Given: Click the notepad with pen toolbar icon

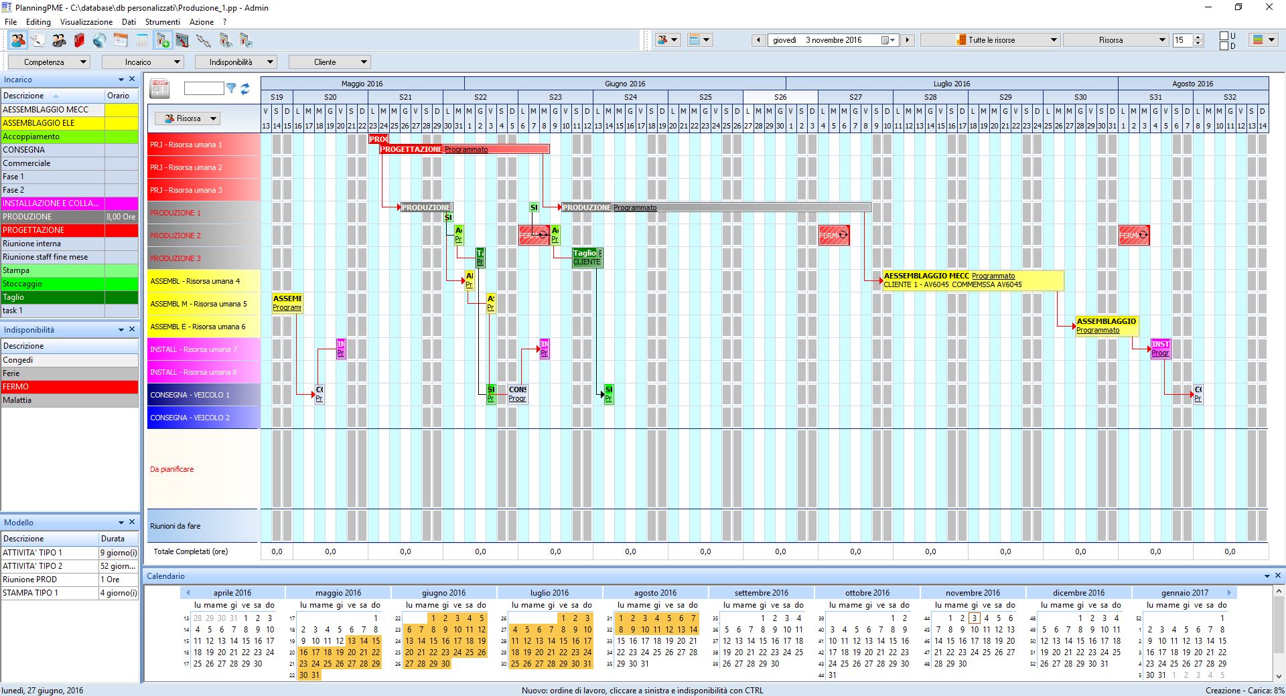Looking at the screenshot, I should 38,40.
